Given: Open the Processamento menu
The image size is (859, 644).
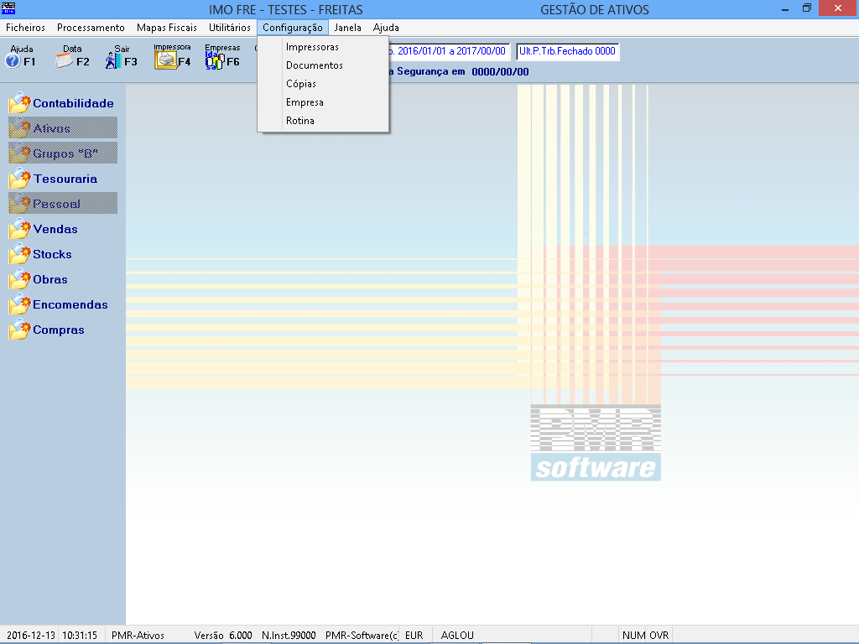Looking at the screenshot, I should coord(91,28).
